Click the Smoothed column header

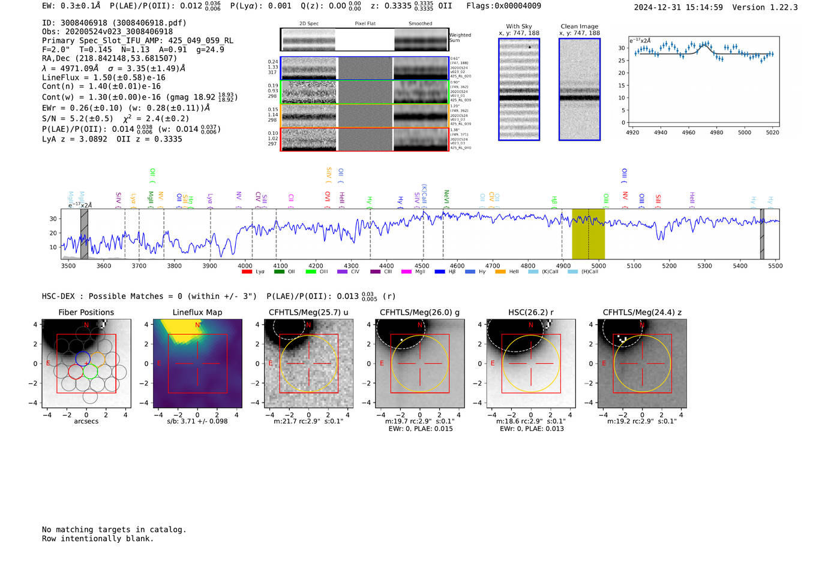[x=421, y=23]
